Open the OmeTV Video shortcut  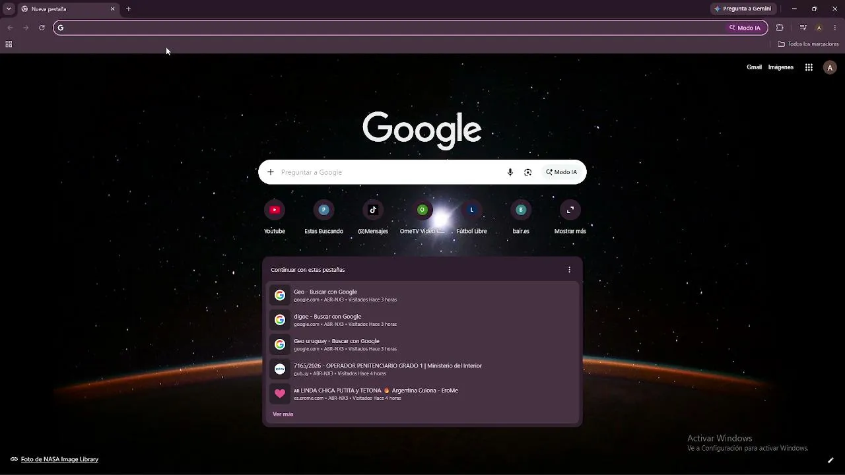(422, 217)
